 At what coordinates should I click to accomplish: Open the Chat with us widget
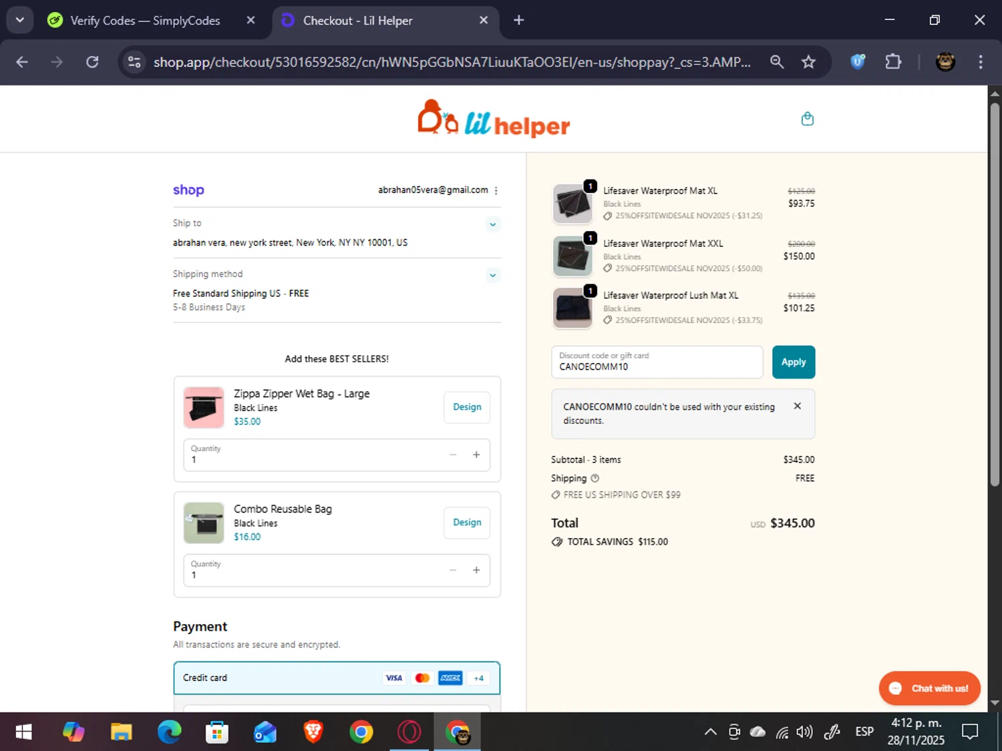(929, 688)
